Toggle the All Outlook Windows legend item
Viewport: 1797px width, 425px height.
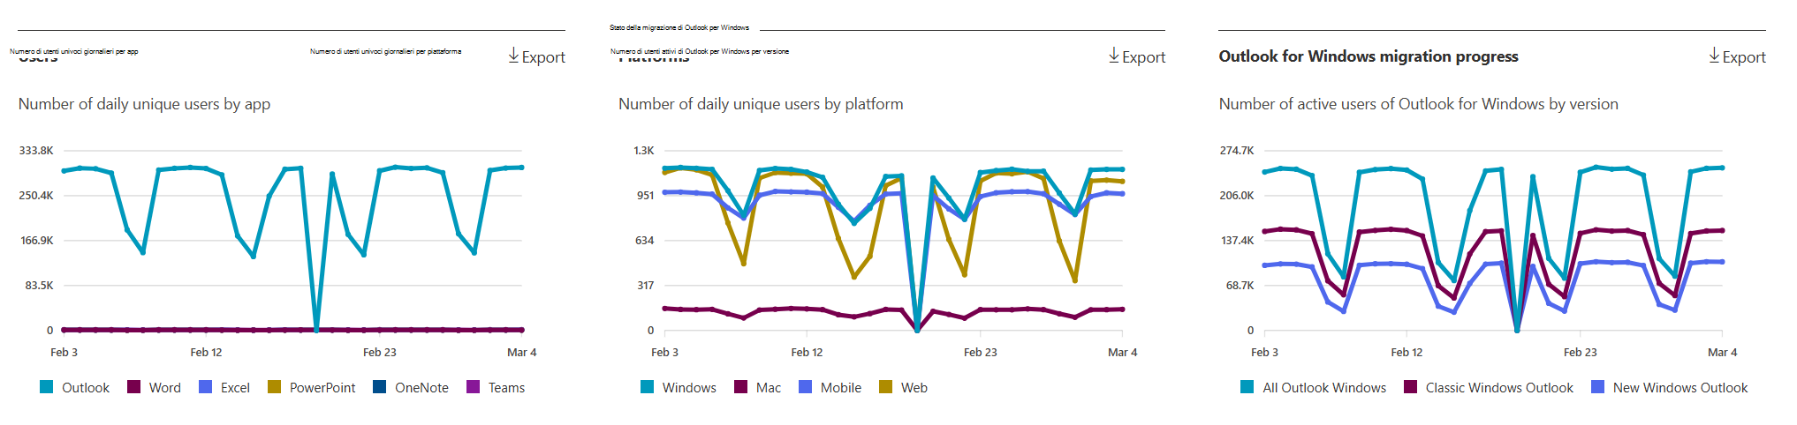pyautogui.click(x=1314, y=387)
